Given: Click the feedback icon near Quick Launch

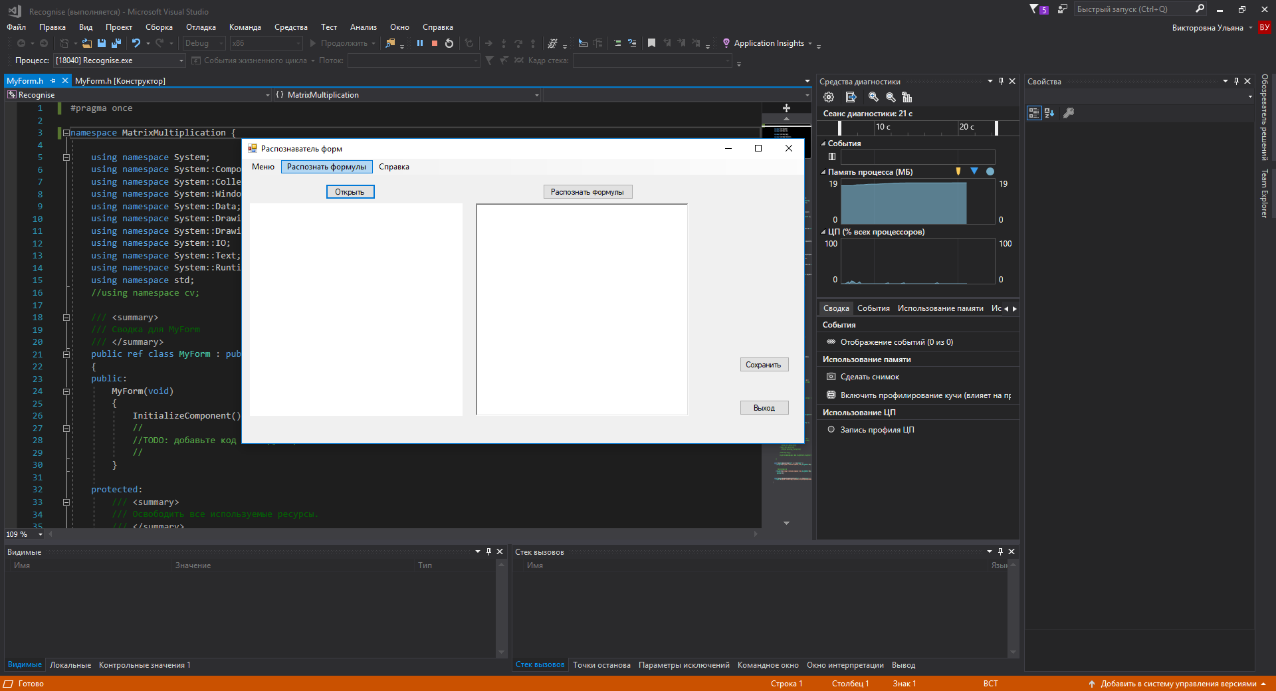Looking at the screenshot, I should (x=1062, y=9).
